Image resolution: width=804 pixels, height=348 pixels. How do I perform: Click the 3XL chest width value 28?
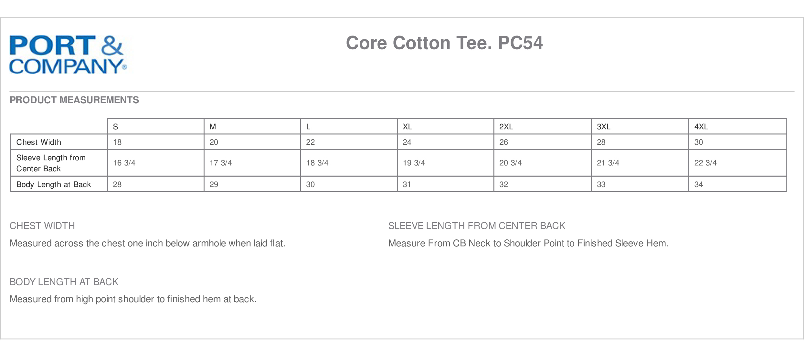coord(601,142)
